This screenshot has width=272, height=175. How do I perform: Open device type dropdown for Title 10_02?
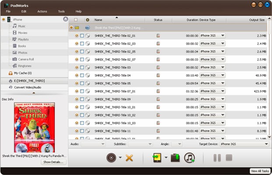pyautogui.click(x=212, y=115)
